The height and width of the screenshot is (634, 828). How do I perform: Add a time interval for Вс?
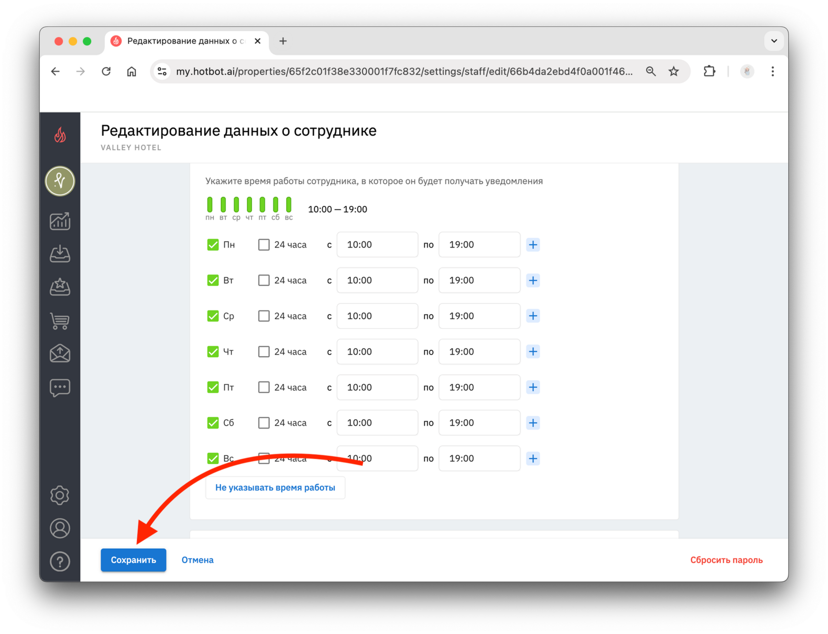[x=533, y=459]
